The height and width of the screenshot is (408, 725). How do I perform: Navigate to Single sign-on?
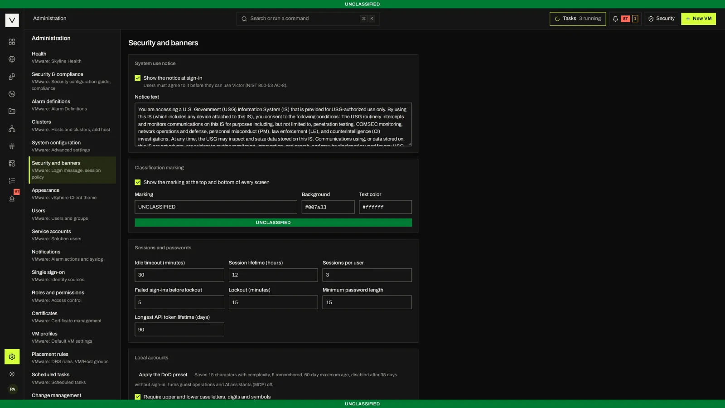[x=72, y=276]
